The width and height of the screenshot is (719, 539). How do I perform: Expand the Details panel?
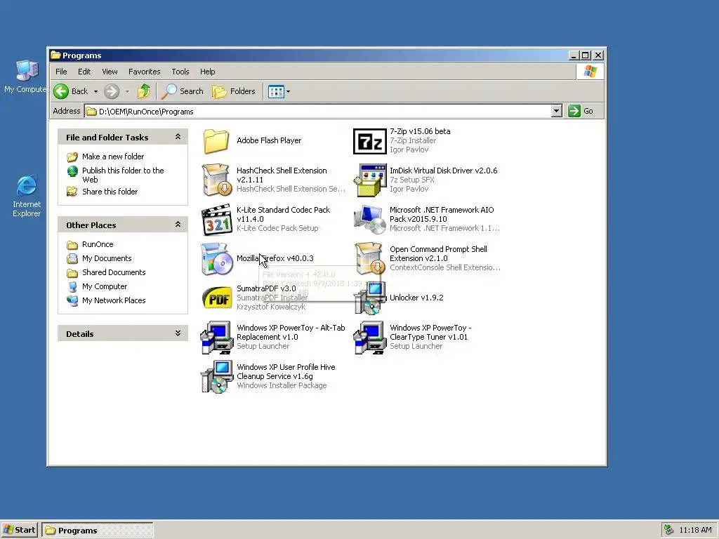tap(178, 333)
